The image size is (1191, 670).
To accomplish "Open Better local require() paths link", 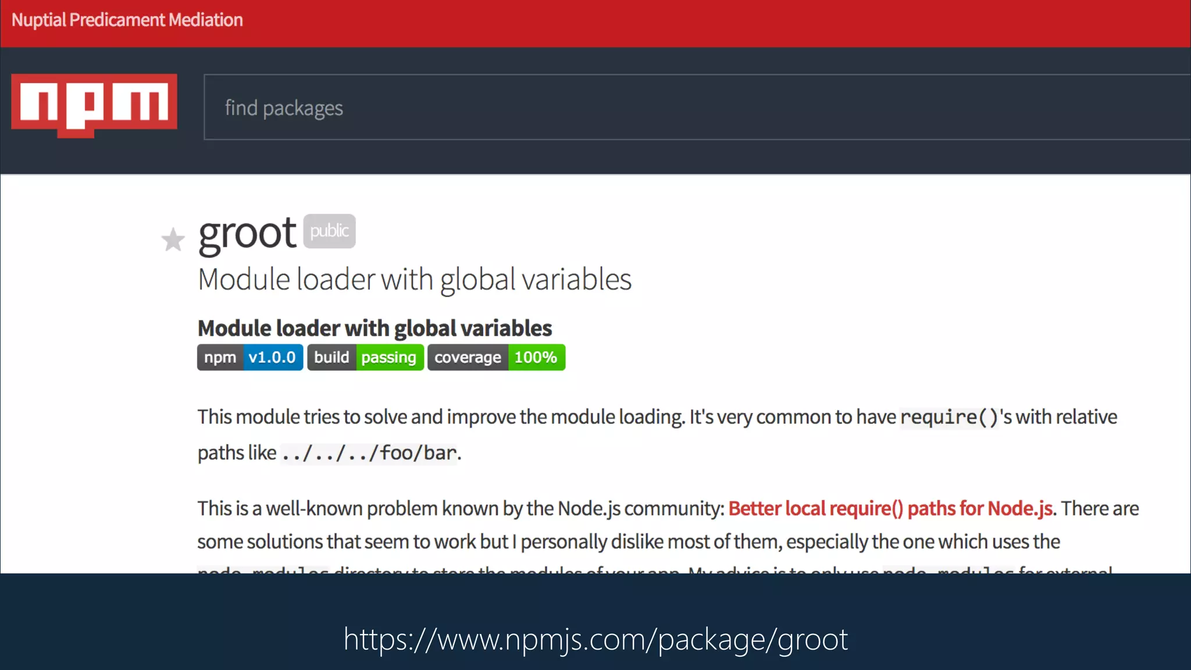I will coord(890,508).
